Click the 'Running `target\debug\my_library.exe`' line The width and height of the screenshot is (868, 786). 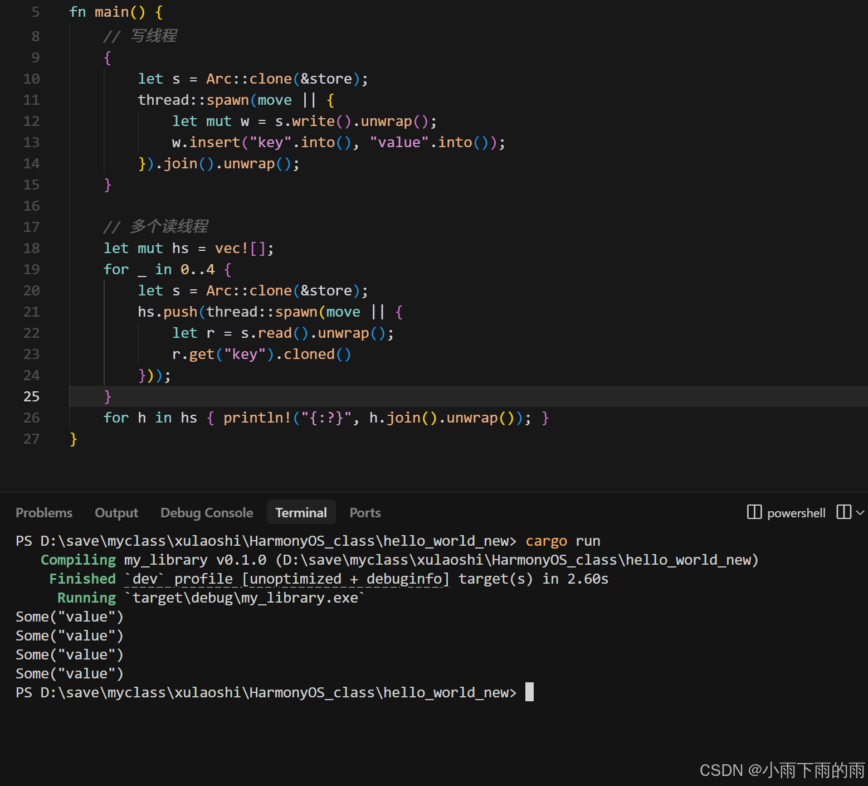pyautogui.click(x=211, y=598)
